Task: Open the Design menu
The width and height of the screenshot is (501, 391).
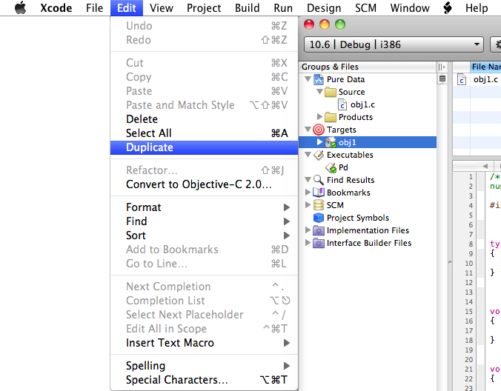Action: 324,7
